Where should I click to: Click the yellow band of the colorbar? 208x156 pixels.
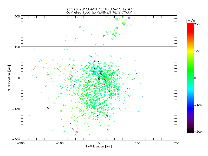pyautogui.click(x=190, y=51)
